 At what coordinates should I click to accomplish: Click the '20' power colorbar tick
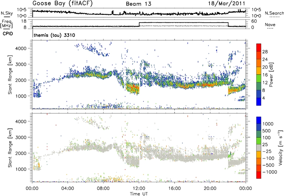point(265,67)
